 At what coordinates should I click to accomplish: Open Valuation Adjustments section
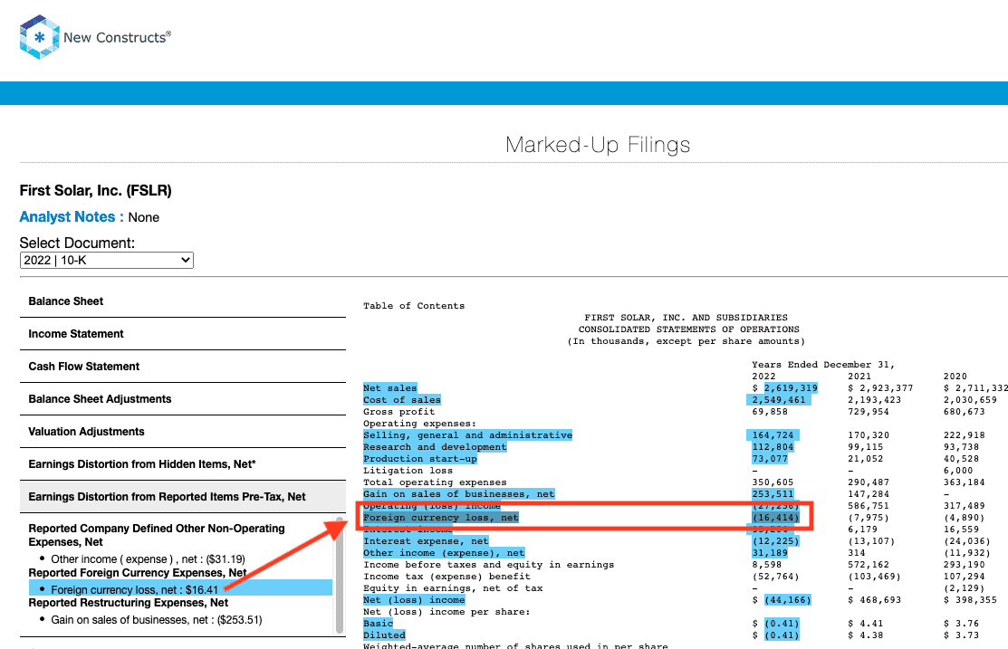(183, 432)
